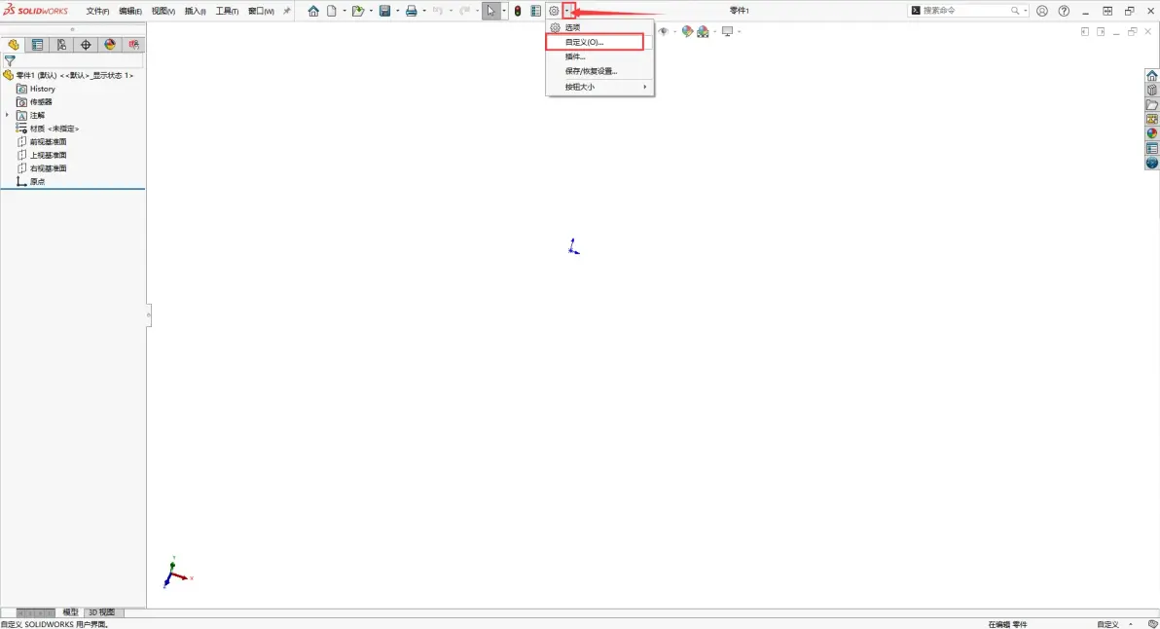Click the New document icon
This screenshot has width=1160, height=629.
pos(332,11)
